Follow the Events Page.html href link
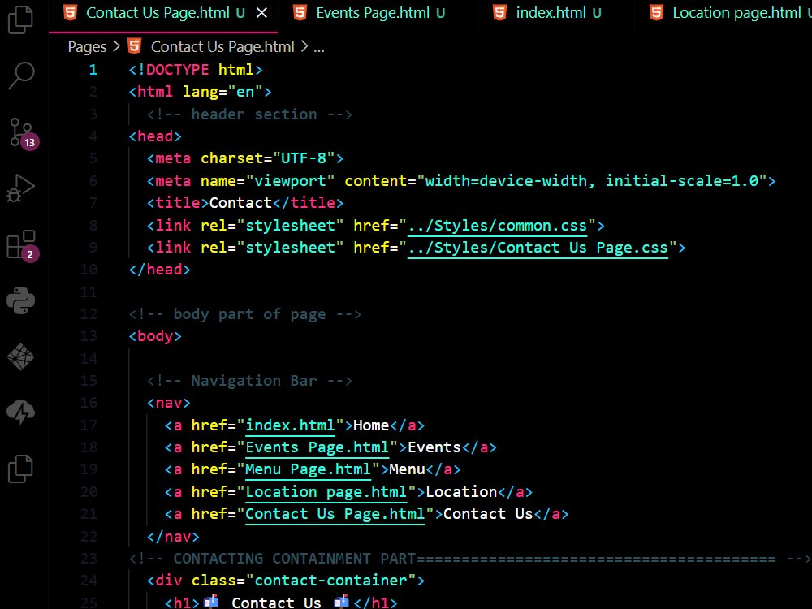Viewport: 812px width, 609px height. point(317,447)
